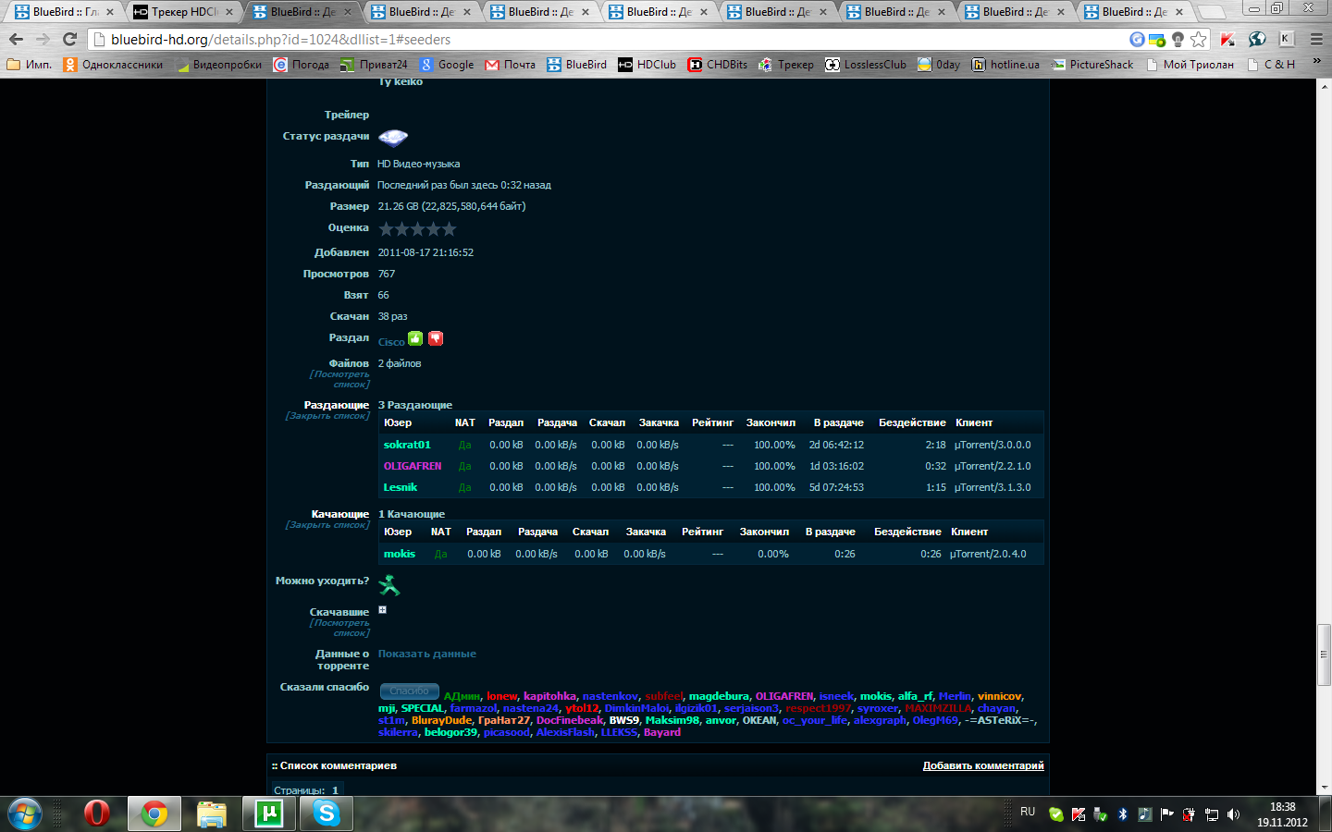Give the uploader Cisco a thumbs up
Image resolution: width=1332 pixels, height=832 pixels.
pos(415,338)
